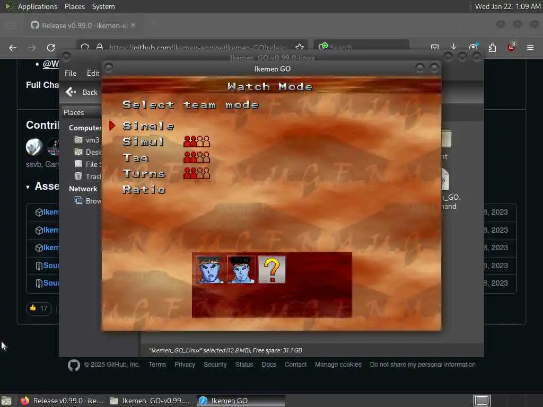Image resolution: width=543 pixels, height=407 pixels.
Task: Click the Firefox Search box
Action: [361, 47]
